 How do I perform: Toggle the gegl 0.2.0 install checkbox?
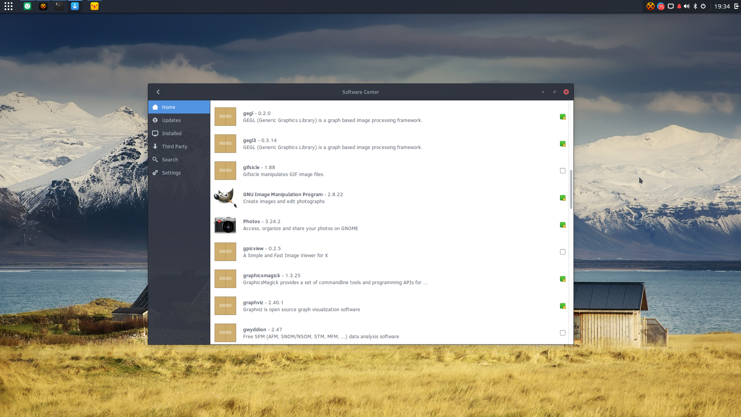click(x=563, y=117)
